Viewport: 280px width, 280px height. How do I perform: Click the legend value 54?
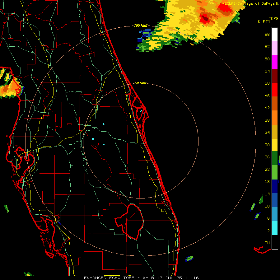tap(267, 71)
